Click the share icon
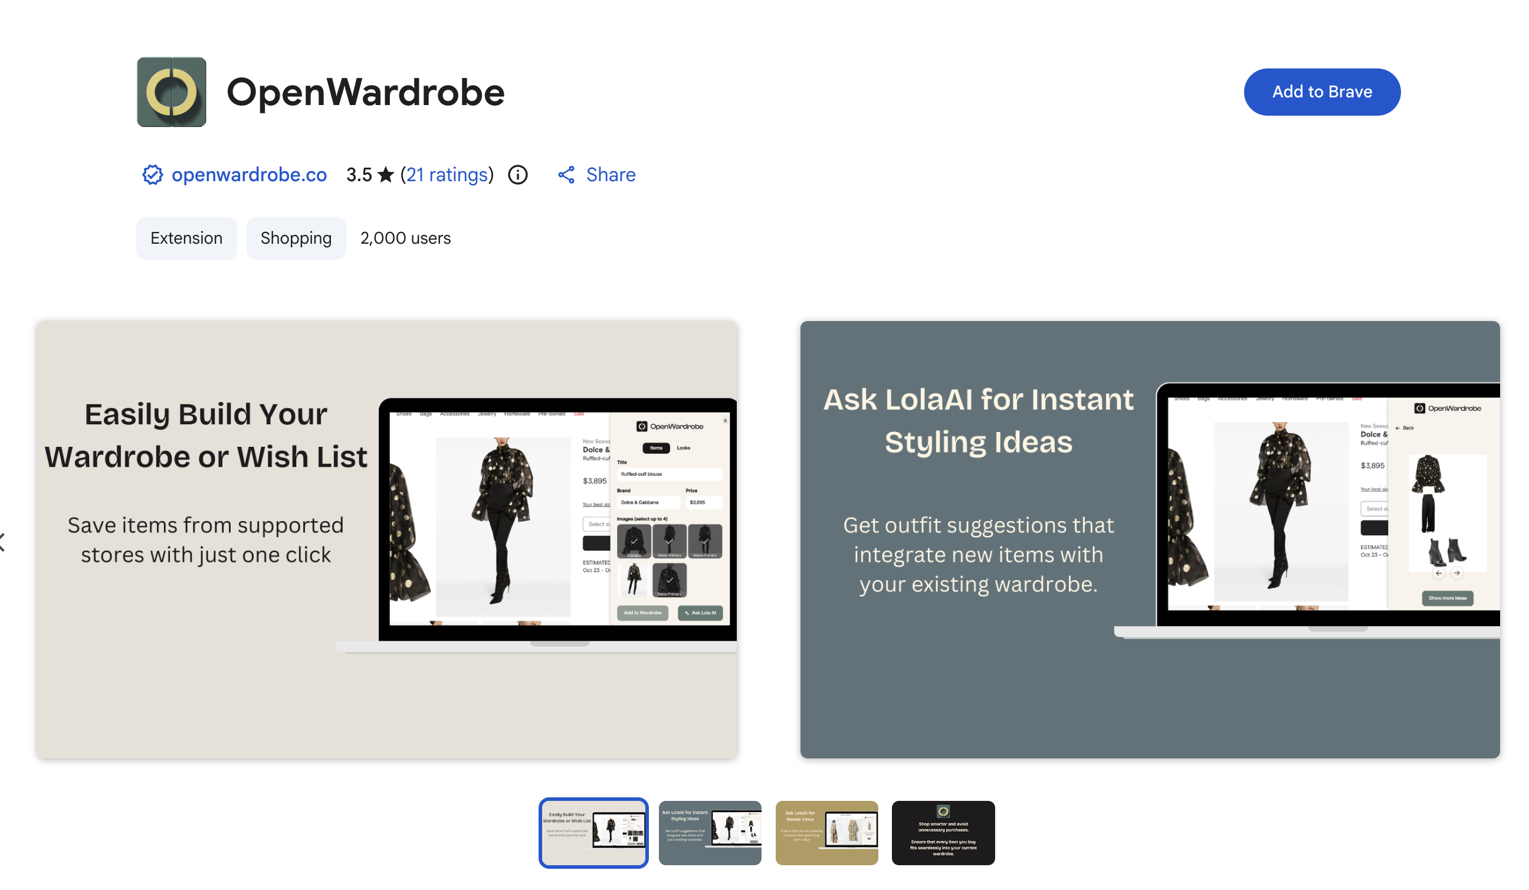Image resolution: width=1529 pixels, height=890 pixels. pos(566,175)
